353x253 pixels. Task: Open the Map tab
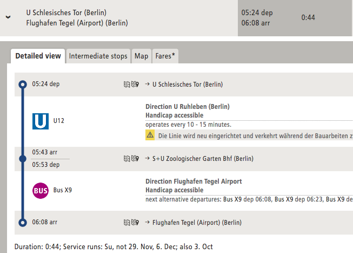pos(142,56)
